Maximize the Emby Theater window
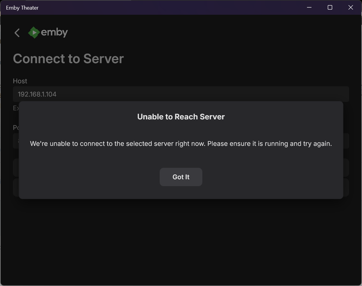Screen dimensions: 362x286 pyautogui.click(x=330, y=8)
